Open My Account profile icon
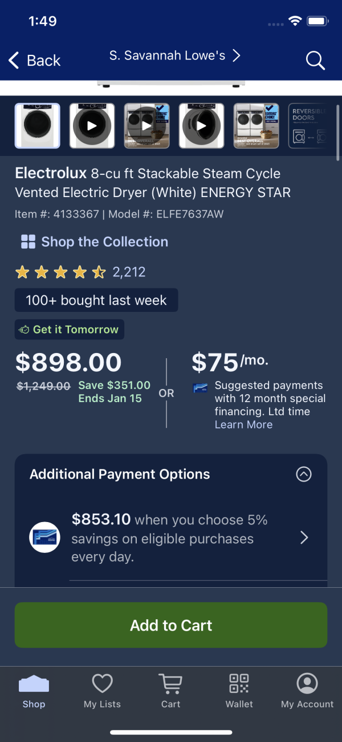This screenshot has width=342, height=742. pos(307,683)
